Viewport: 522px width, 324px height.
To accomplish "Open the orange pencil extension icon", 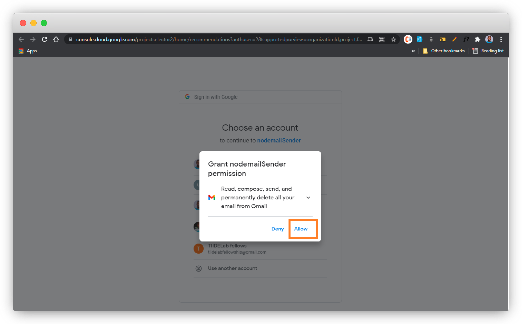I will 454,39.
